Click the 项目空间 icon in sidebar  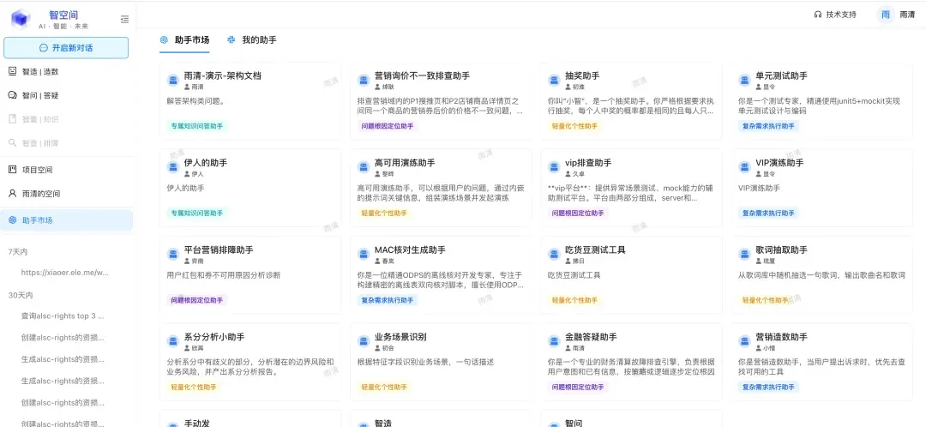[x=13, y=169]
